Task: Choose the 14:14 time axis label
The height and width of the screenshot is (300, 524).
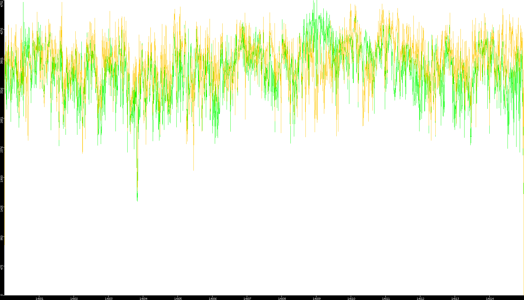Action: [490, 299]
